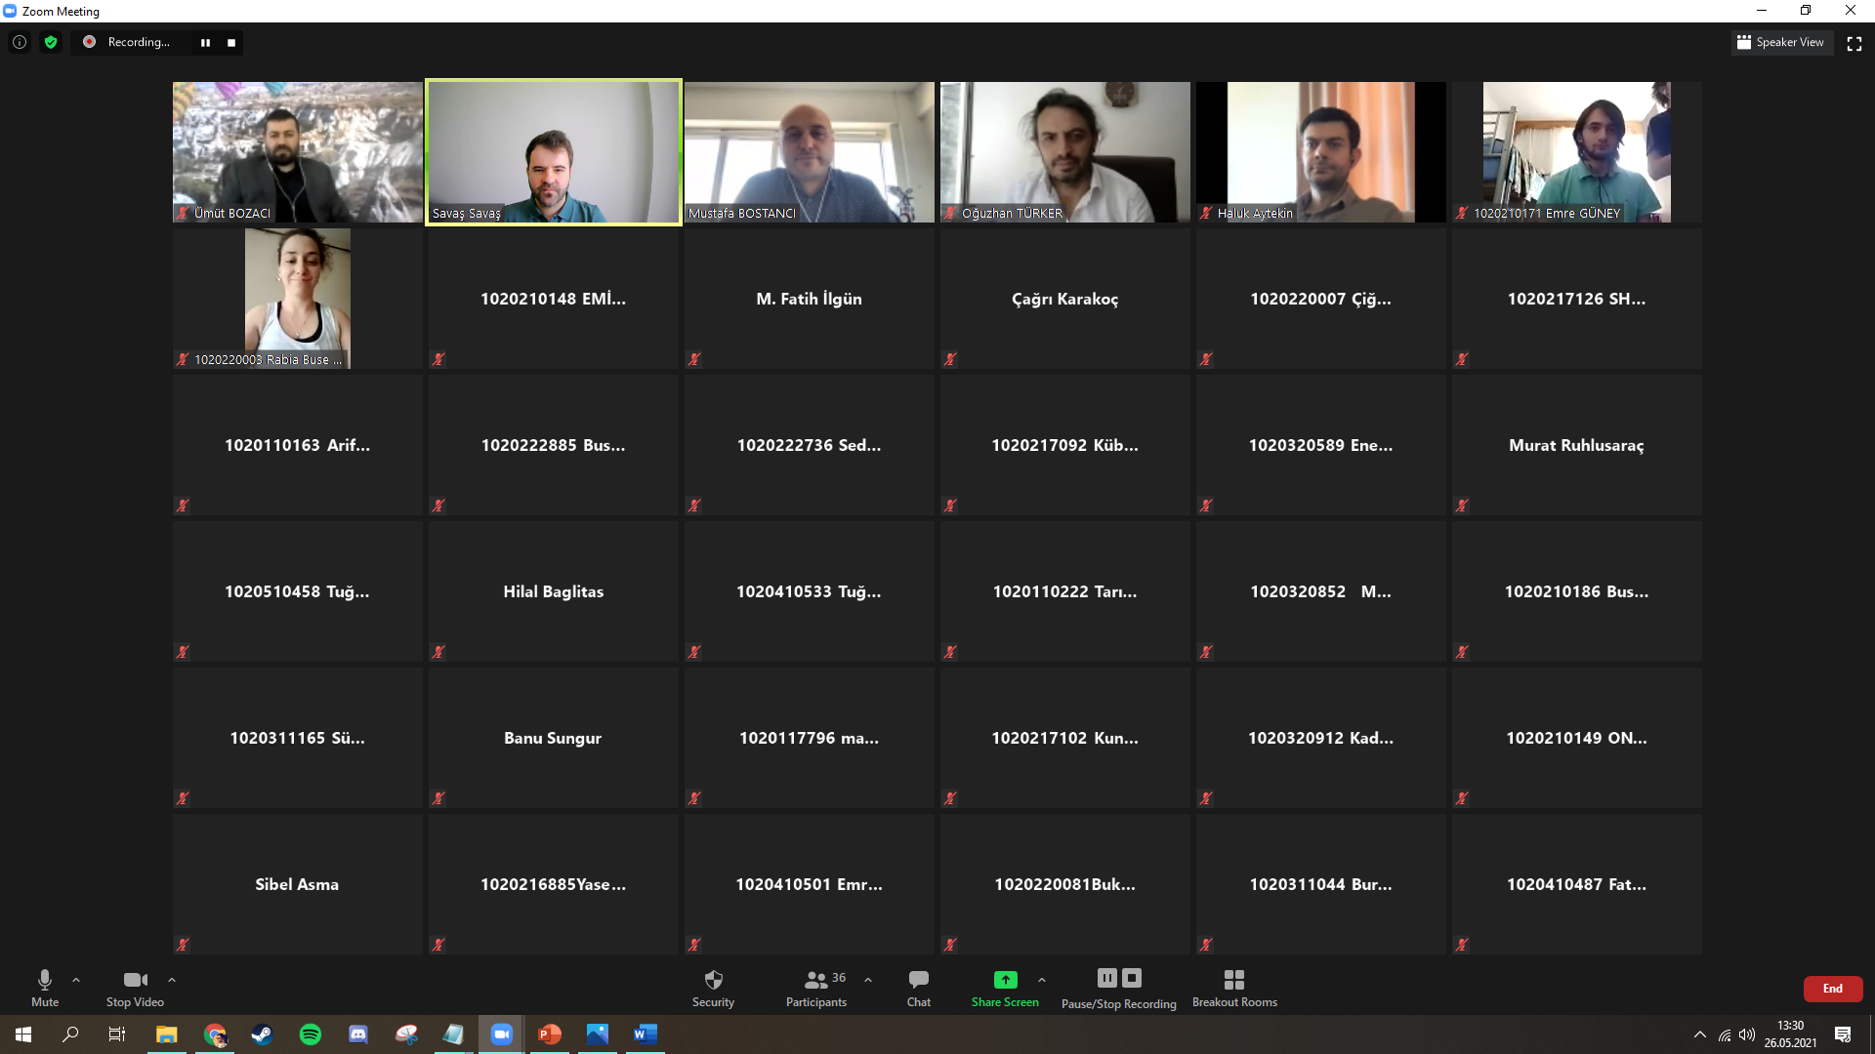Expand video options arrow next to Stop Video
Image resolution: width=1875 pixels, height=1054 pixels.
pos(172,980)
